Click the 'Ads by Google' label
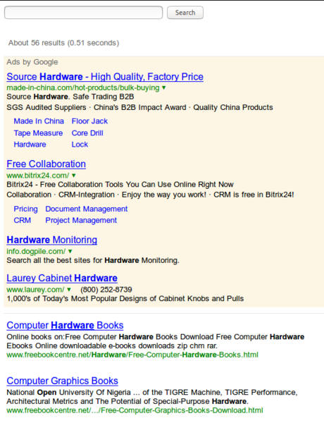 click(32, 62)
